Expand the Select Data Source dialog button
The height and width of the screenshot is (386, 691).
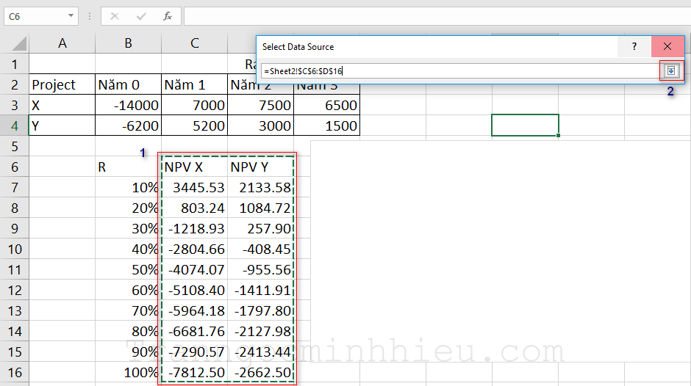click(x=670, y=70)
